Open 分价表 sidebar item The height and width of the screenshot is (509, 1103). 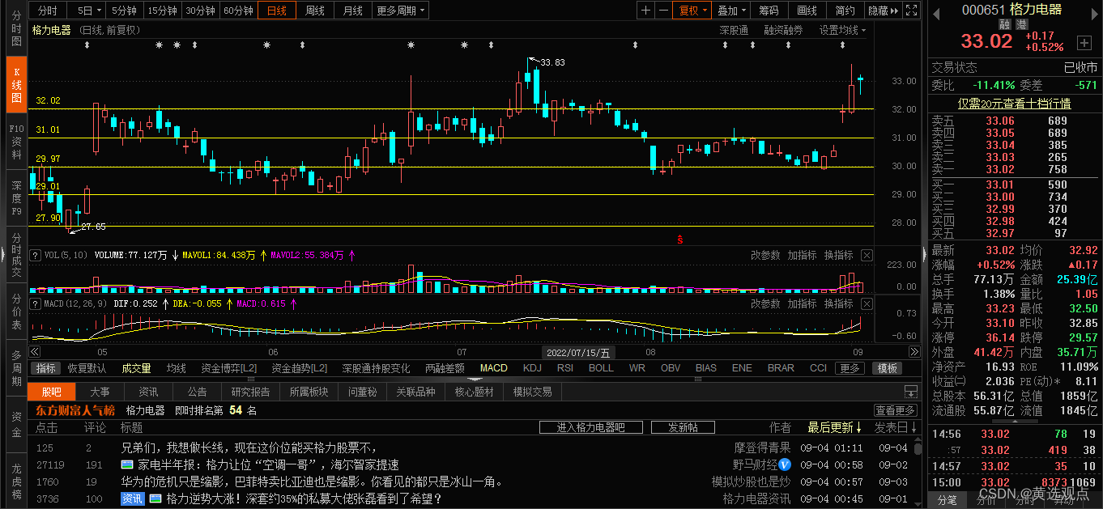tap(16, 311)
